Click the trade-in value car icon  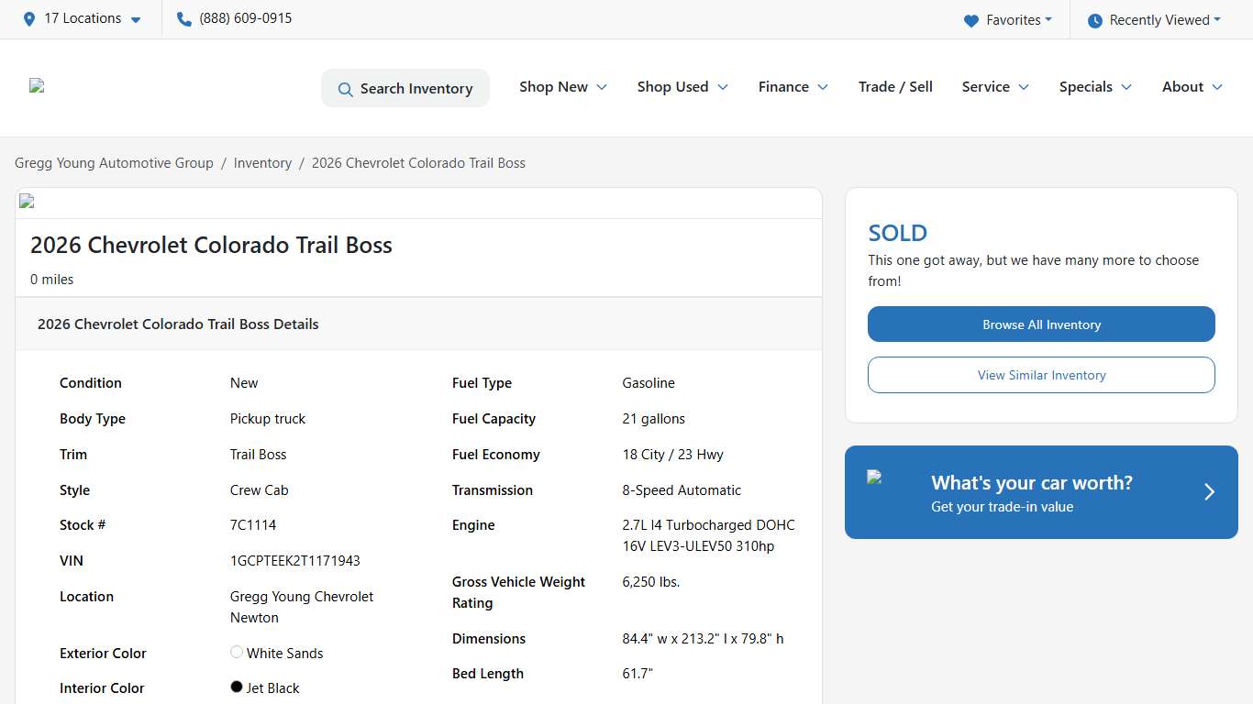[874, 477]
